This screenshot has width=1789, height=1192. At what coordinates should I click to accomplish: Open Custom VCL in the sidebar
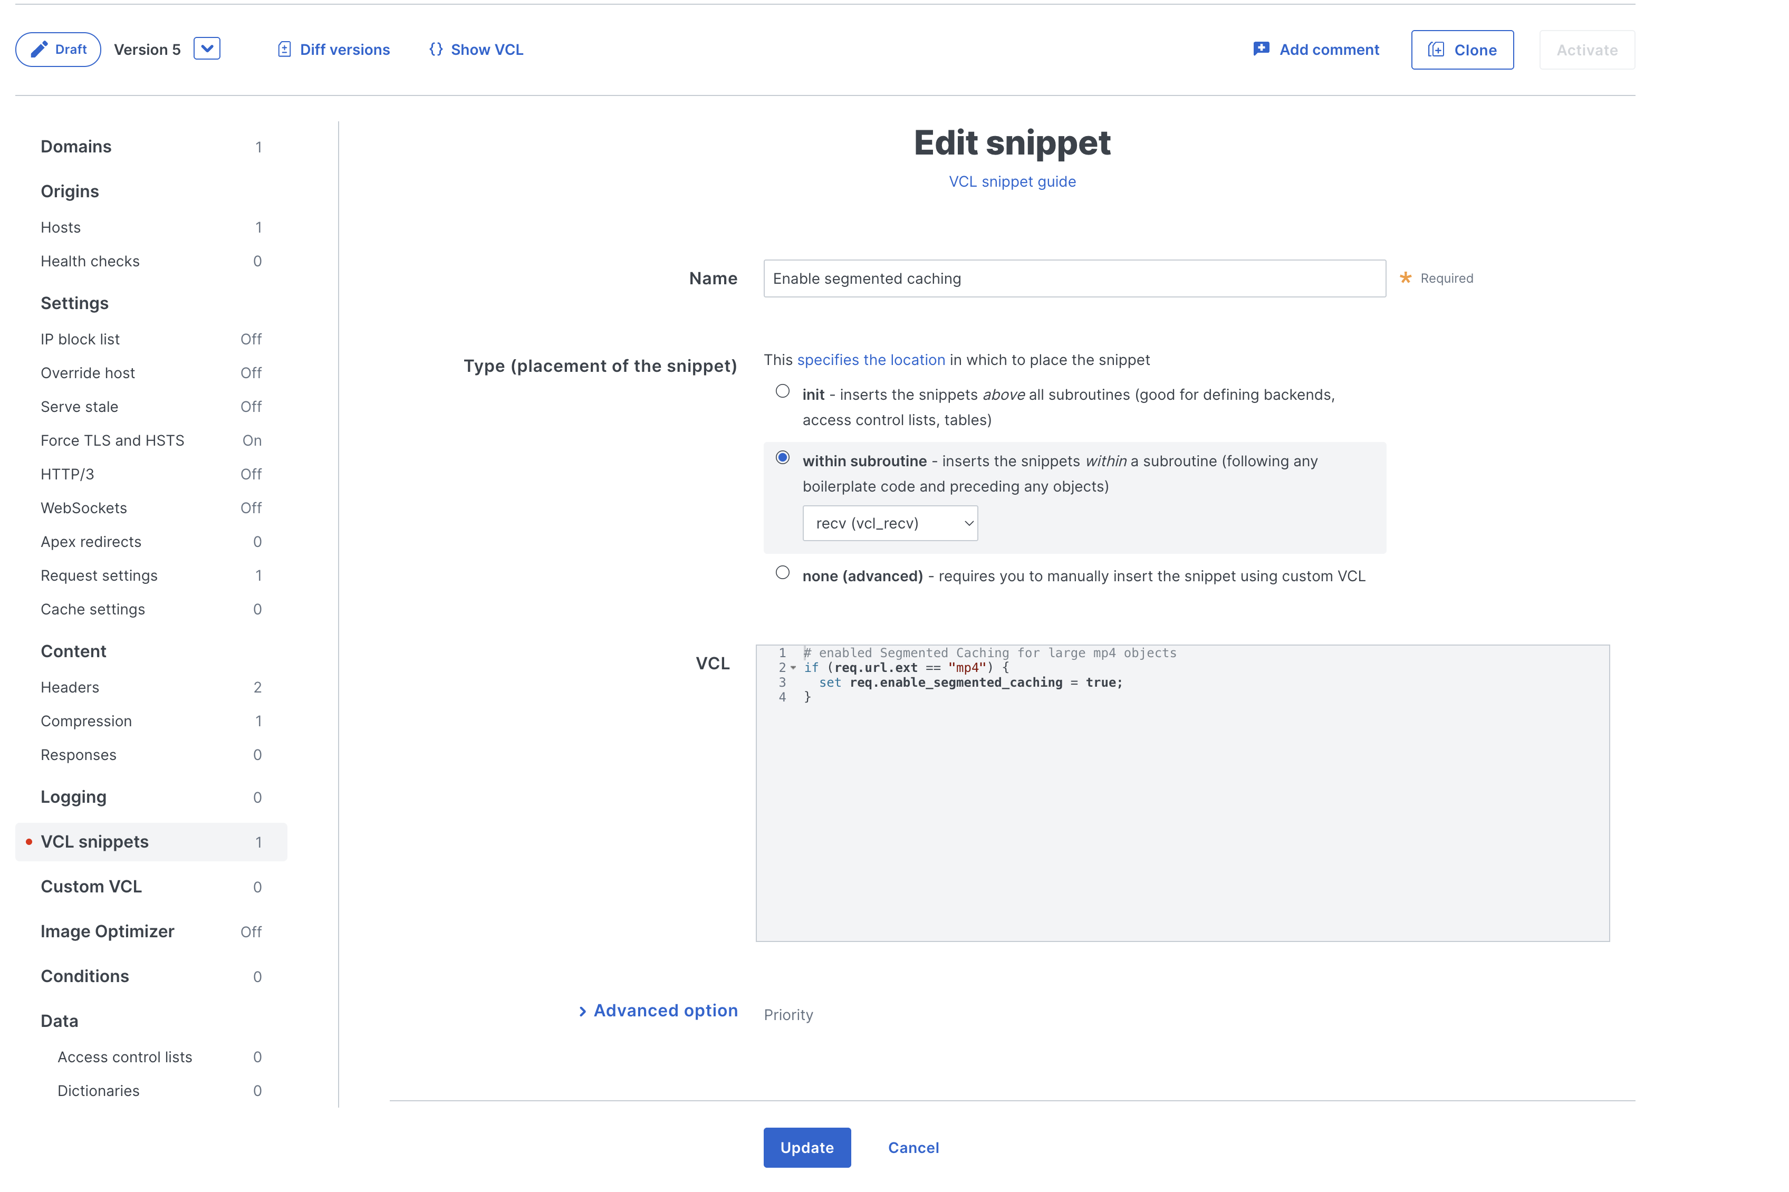pyautogui.click(x=91, y=887)
